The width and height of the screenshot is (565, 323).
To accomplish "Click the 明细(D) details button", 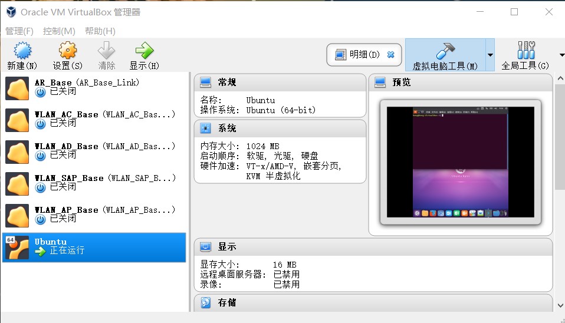I will (364, 55).
